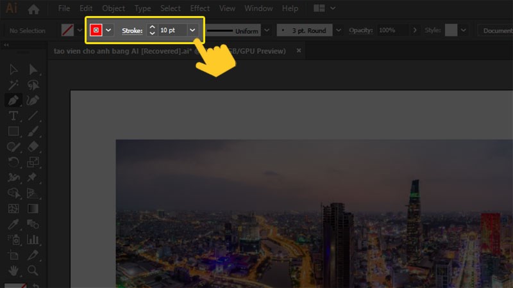Click the graphic Style swatch
Image resolution: width=513 pixels, height=288 pixels.
pos(451,30)
